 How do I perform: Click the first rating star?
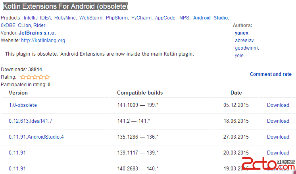pos(23,77)
